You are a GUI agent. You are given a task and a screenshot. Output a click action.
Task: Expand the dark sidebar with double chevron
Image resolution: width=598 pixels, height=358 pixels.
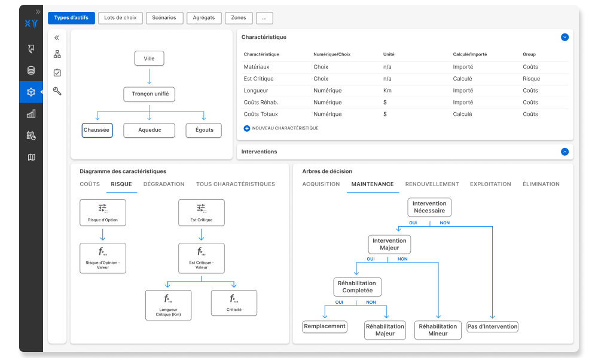pos(38,12)
